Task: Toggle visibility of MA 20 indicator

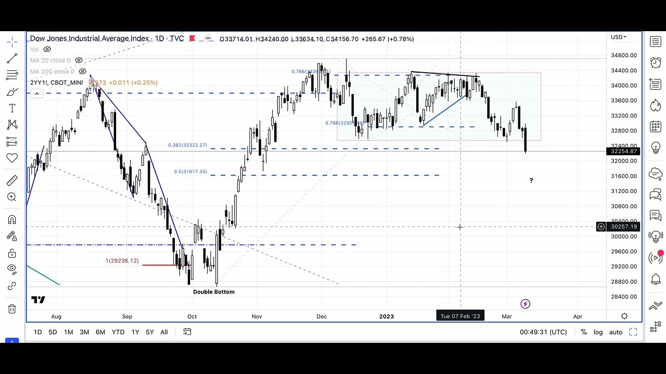Action: tap(79, 60)
